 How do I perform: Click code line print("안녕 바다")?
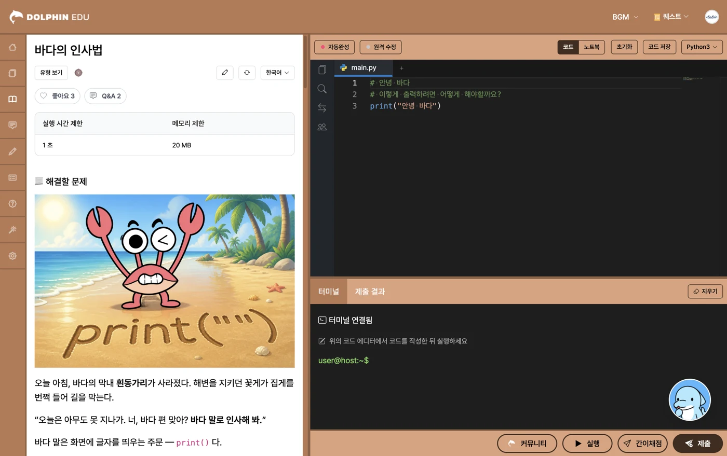[405, 106]
